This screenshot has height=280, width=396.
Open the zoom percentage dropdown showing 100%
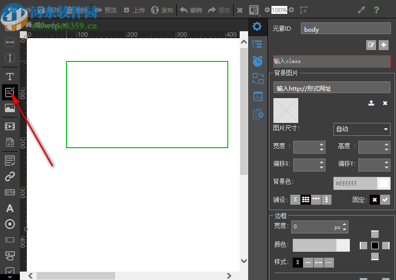(x=279, y=10)
